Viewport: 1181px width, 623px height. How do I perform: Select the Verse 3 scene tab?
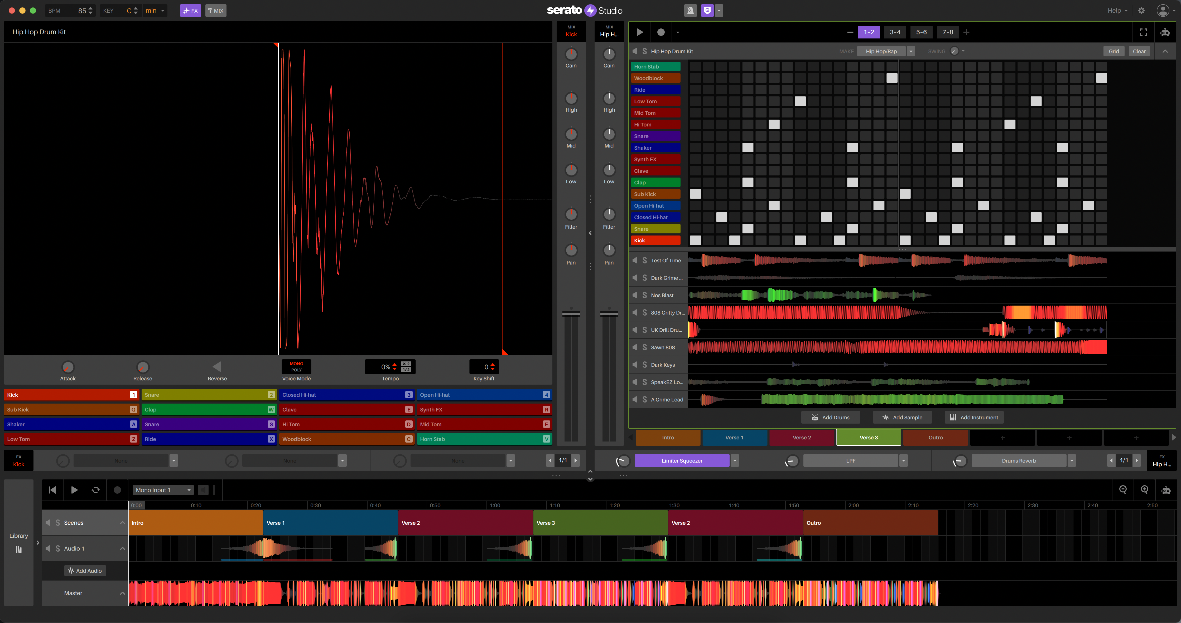869,437
